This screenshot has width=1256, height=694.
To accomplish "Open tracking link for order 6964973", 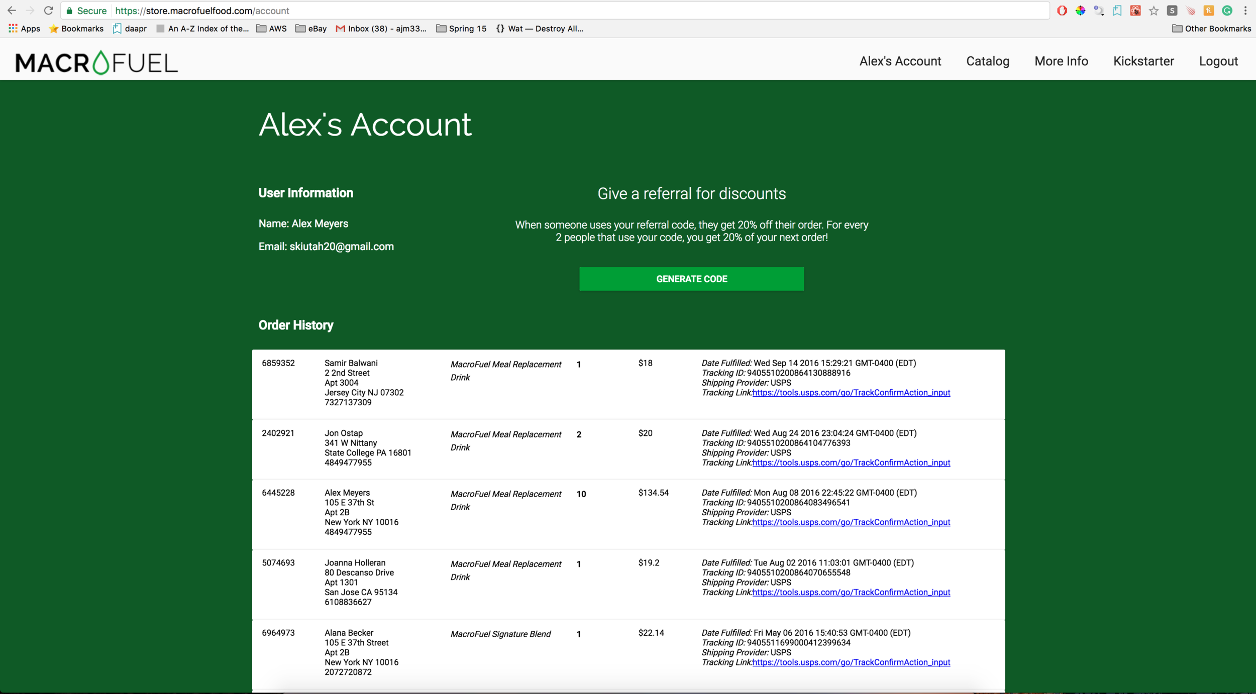I will pos(851,662).
